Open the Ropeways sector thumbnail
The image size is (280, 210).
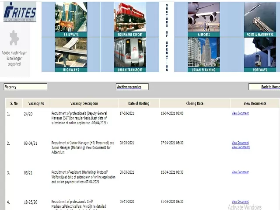click(x=260, y=55)
